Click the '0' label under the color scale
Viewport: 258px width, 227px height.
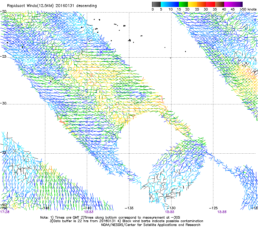[153, 9]
